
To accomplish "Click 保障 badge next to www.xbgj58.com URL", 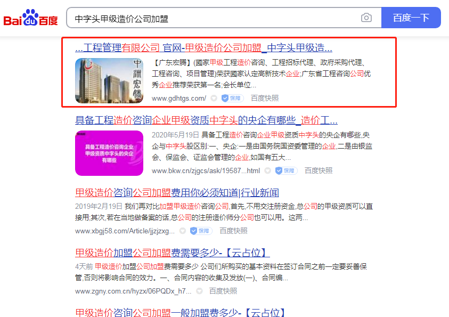I will tap(201, 231).
